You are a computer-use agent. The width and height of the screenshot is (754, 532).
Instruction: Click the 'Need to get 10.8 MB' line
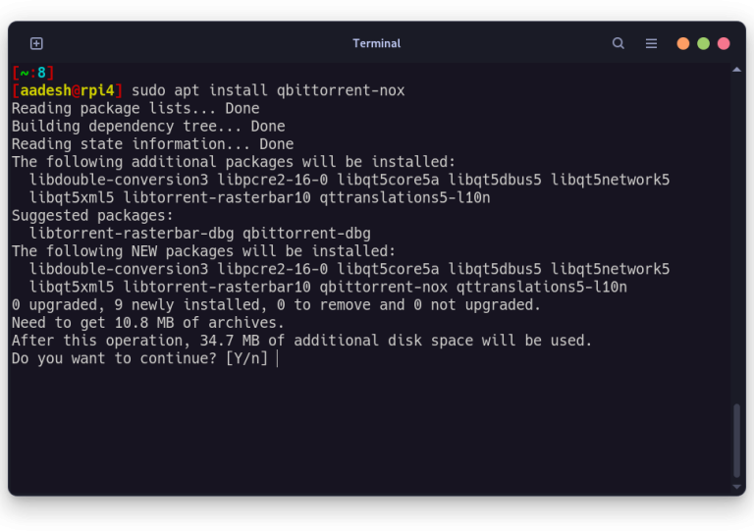(x=147, y=323)
